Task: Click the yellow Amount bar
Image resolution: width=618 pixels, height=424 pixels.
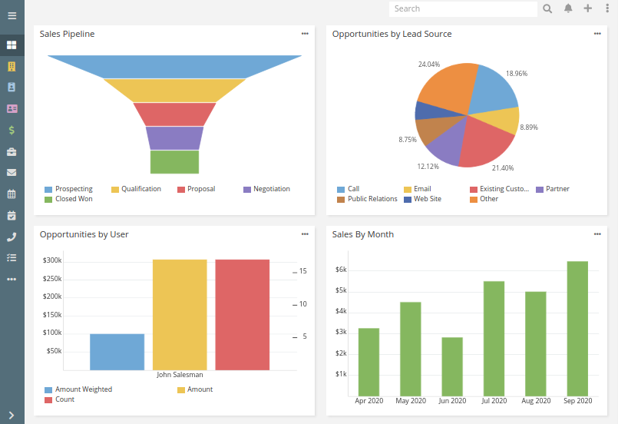Action: tap(180, 315)
